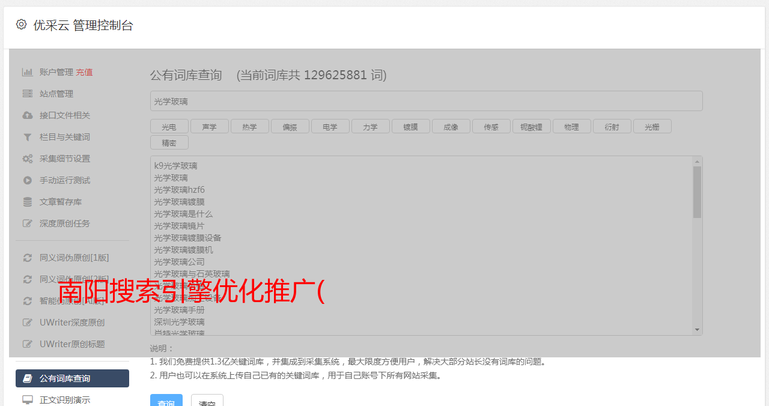Click the edit icon for UWriter深度原创

click(x=28, y=323)
